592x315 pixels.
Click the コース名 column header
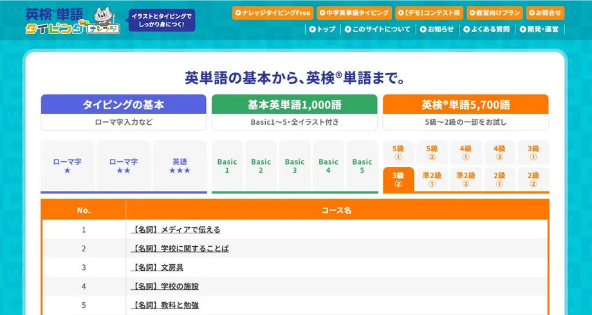337,210
